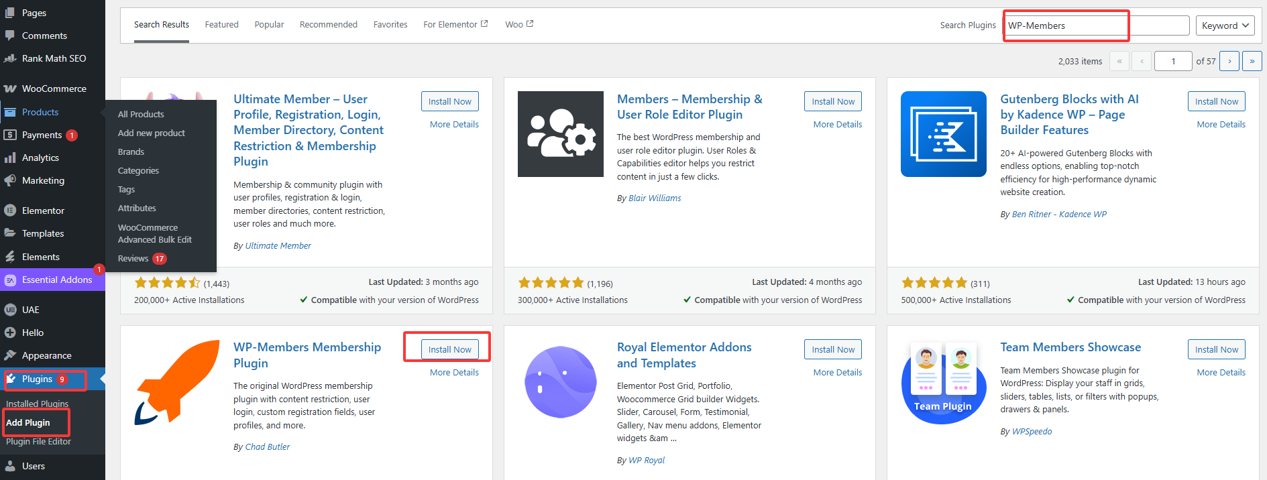The image size is (1267, 480).
Task: Click the WooCommerce icon in sidebar
Action: pyautogui.click(x=10, y=88)
